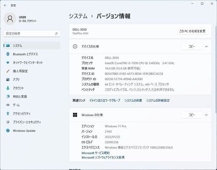This screenshot has width=217, height=170.
Task: Select the RAM value 16.0 GB
Action: coord(122,68)
